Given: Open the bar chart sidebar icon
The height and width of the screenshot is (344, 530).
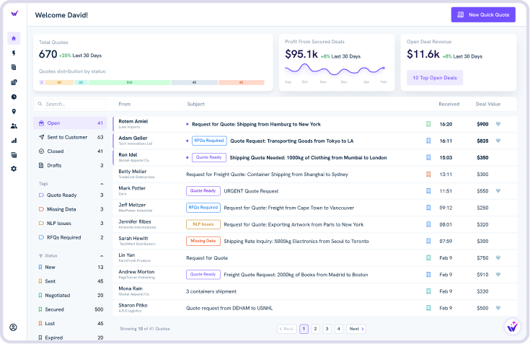Looking at the screenshot, I should pos(14,140).
